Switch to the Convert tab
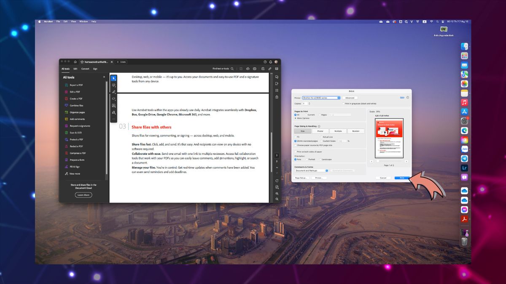This screenshot has width=506, height=284. click(x=85, y=69)
